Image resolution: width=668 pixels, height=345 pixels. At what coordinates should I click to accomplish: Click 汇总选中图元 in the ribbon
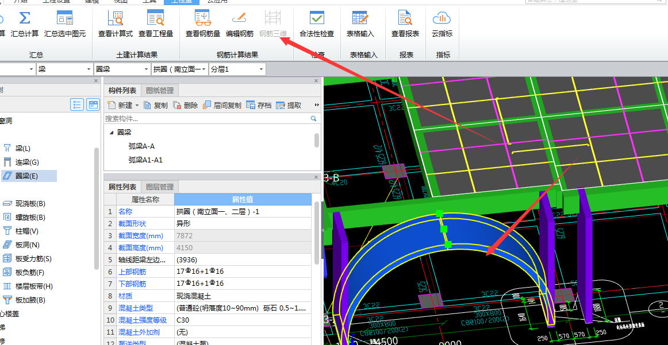coord(65,25)
